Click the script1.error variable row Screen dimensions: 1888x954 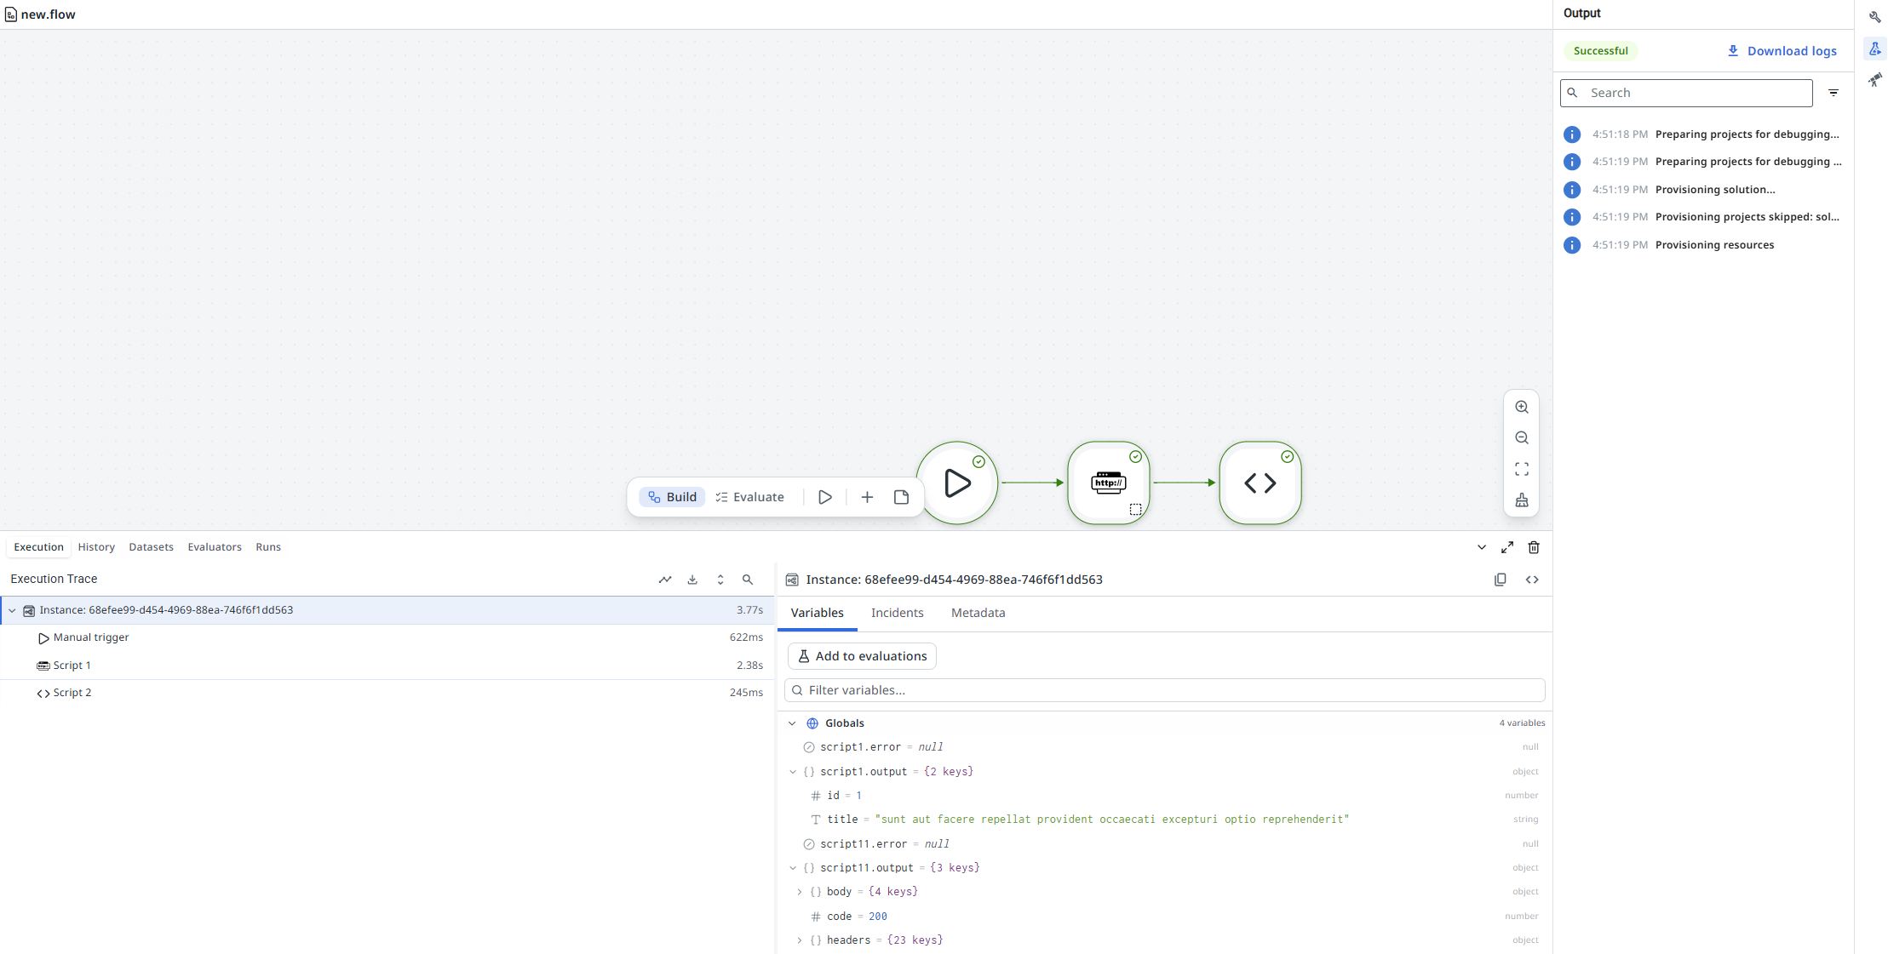click(x=1164, y=747)
